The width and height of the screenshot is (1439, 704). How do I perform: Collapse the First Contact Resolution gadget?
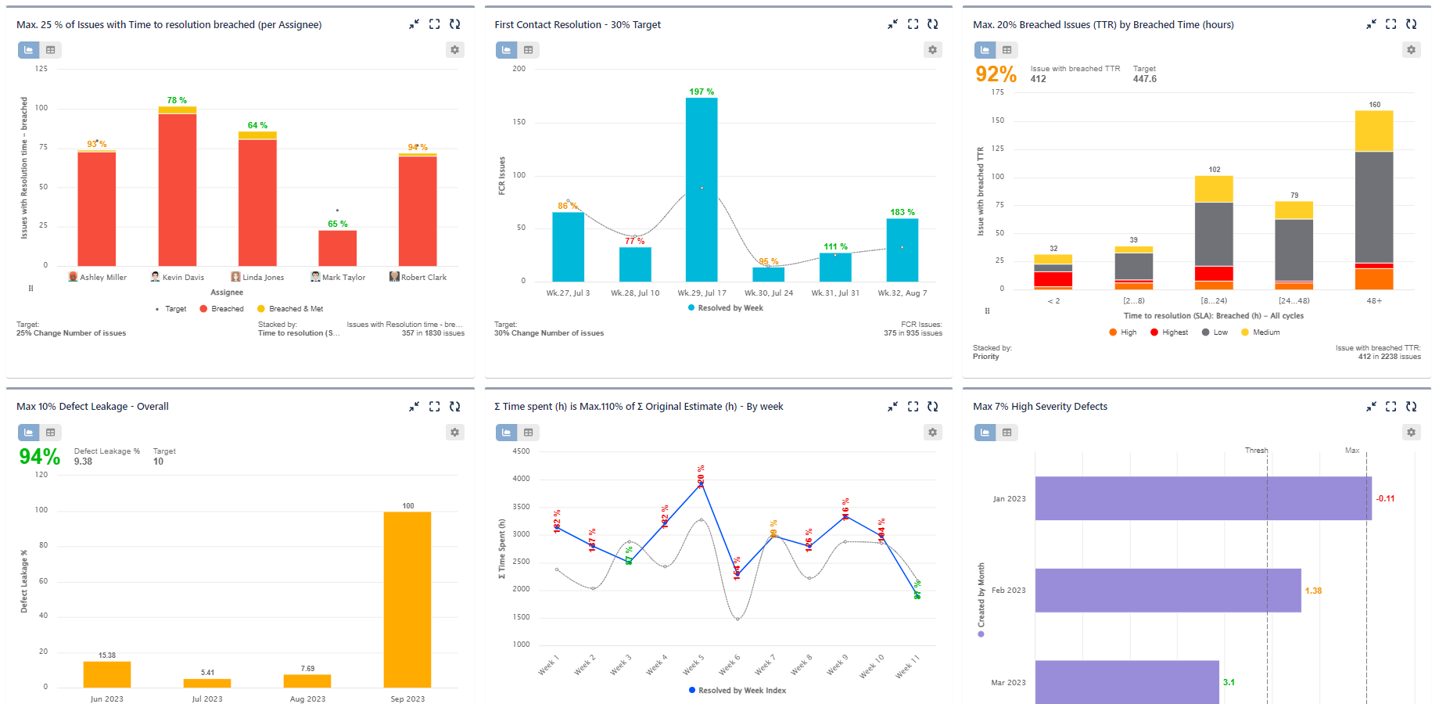[892, 24]
